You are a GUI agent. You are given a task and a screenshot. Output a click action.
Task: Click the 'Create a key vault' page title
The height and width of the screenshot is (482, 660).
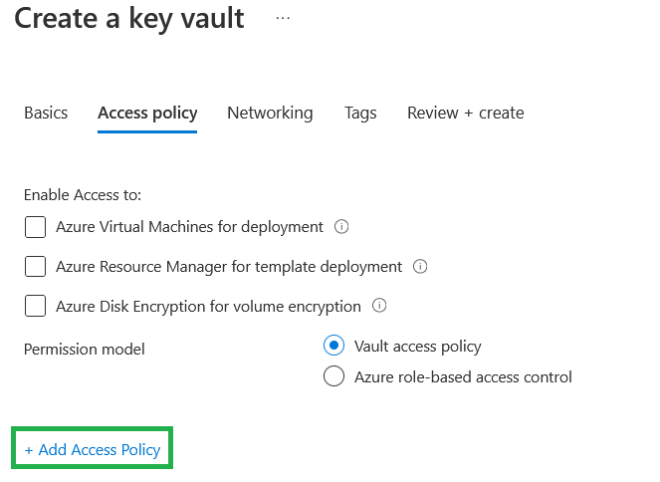129,19
